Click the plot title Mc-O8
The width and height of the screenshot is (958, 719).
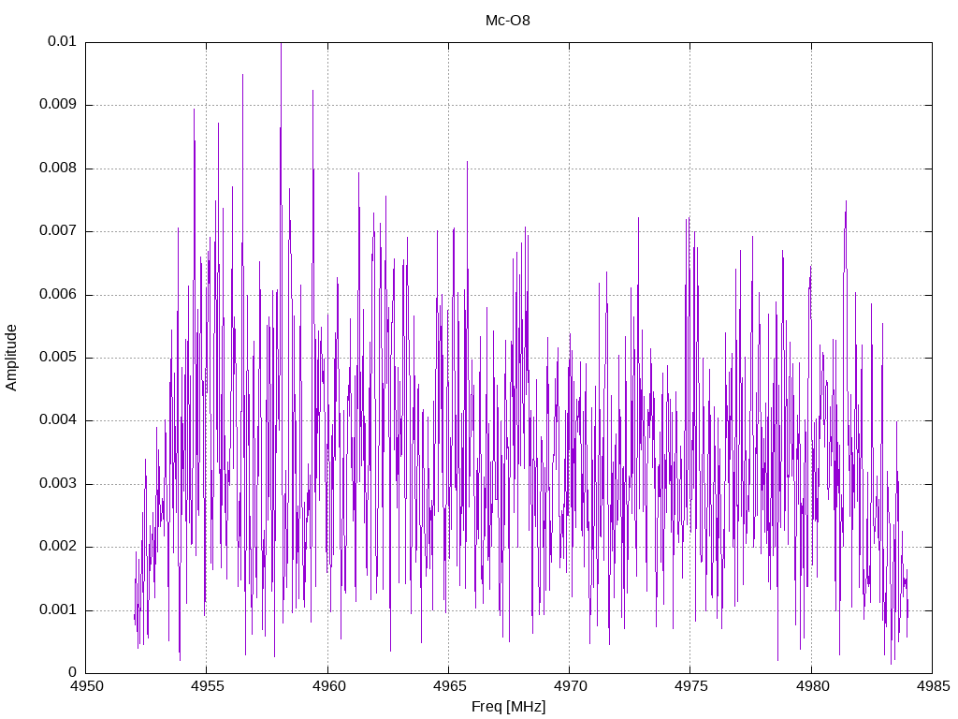point(507,21)
